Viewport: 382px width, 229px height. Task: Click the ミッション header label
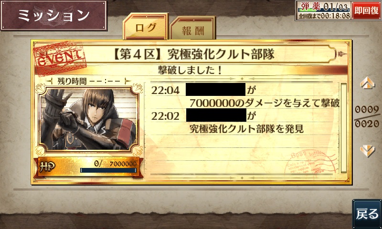point(54,15)
